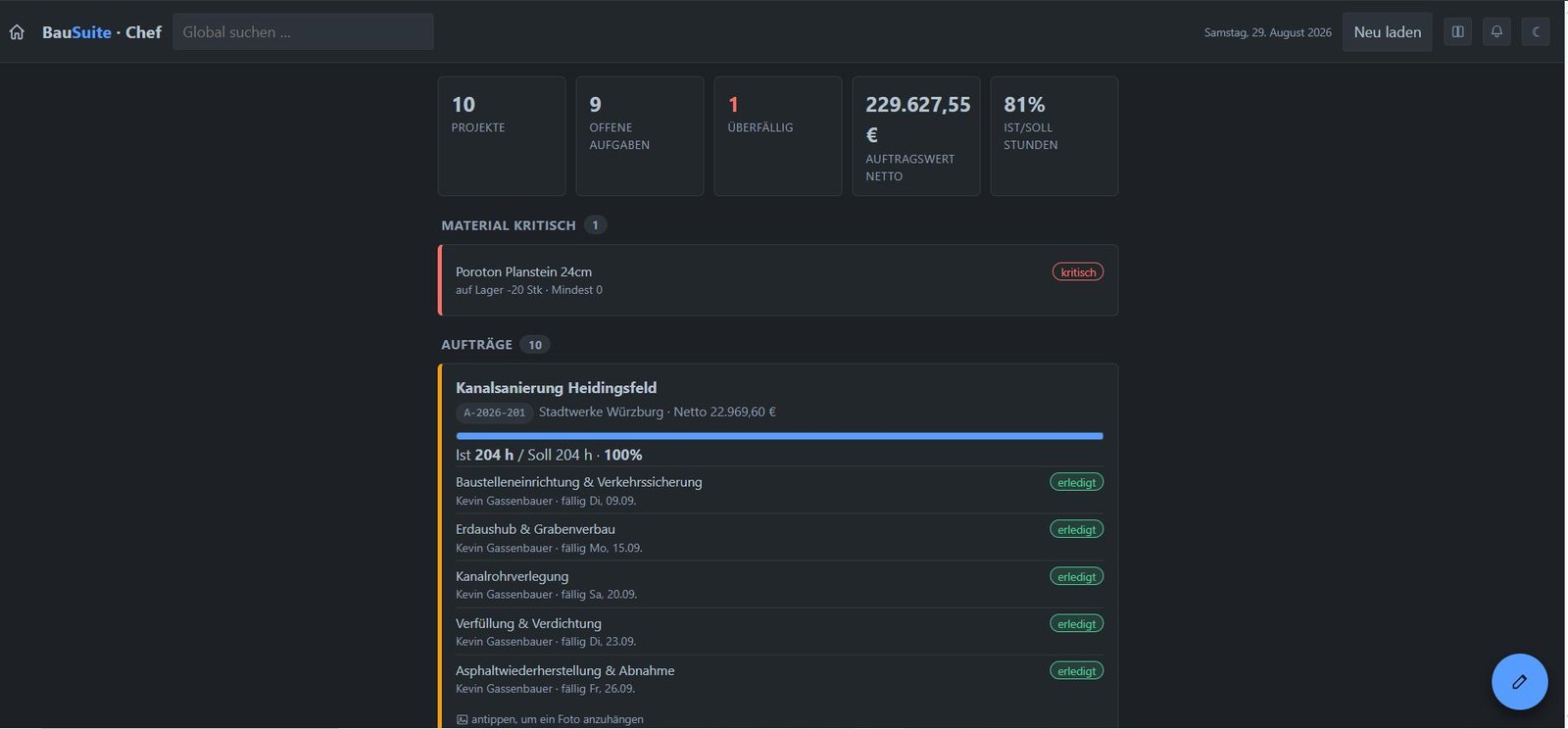Screen dimensions: 1568x729
Task: Click the kritisch status badge
Action: click(1078, 272)
